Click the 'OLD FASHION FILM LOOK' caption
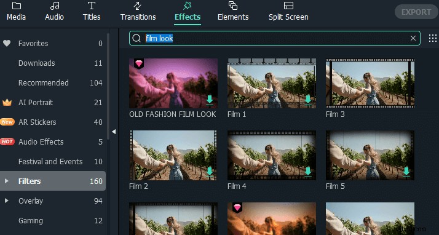 pos(172,114)
